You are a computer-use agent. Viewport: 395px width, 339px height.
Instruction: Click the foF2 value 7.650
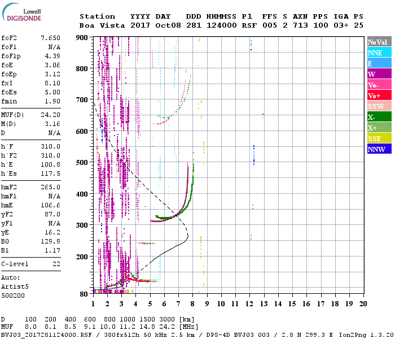[50, 38]
